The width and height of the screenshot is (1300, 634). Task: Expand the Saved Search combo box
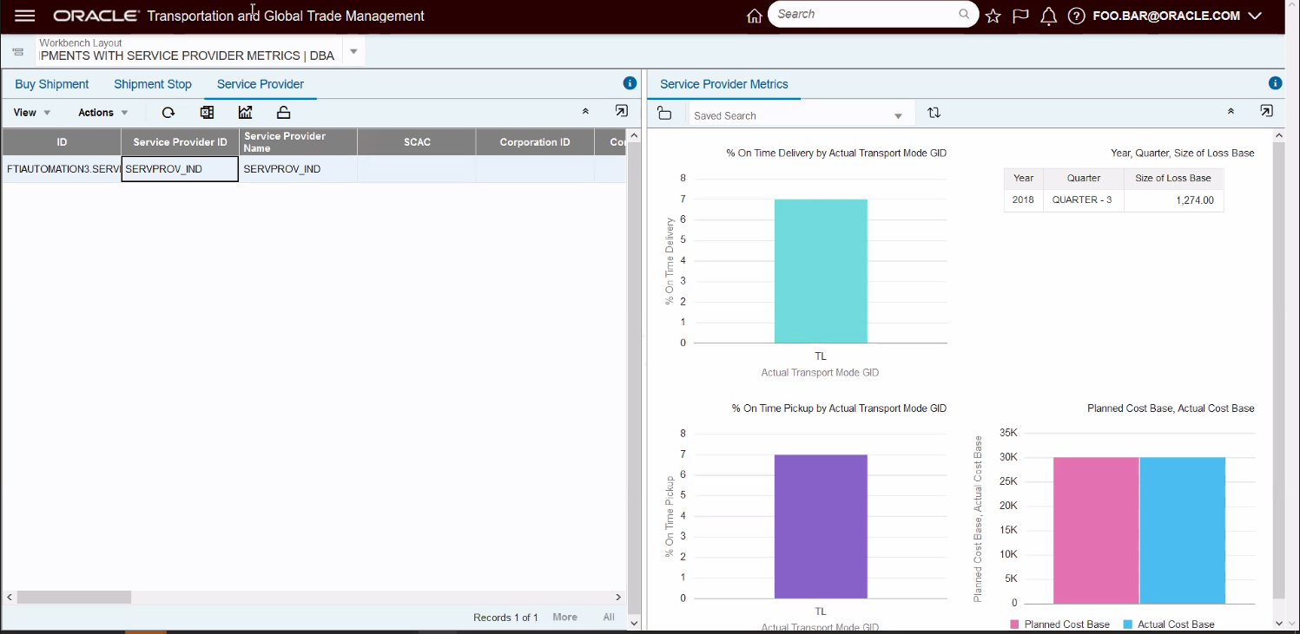click(898, 116)
